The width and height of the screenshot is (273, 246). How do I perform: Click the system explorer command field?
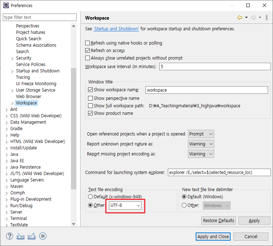pos(220,173)
